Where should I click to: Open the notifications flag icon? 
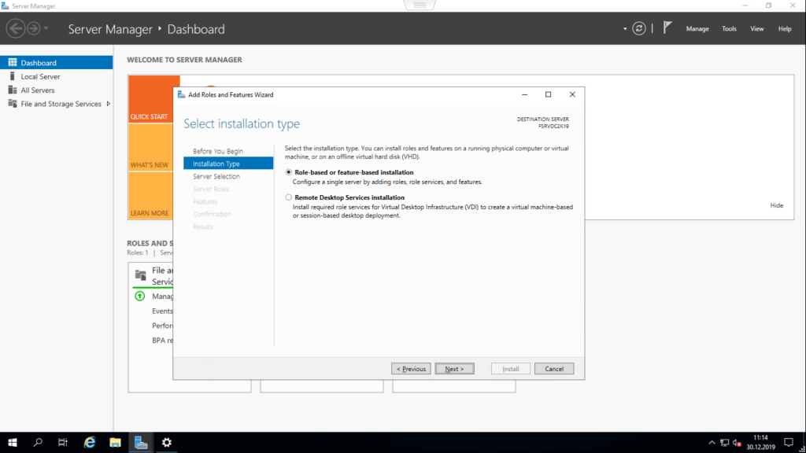point(667,28)
